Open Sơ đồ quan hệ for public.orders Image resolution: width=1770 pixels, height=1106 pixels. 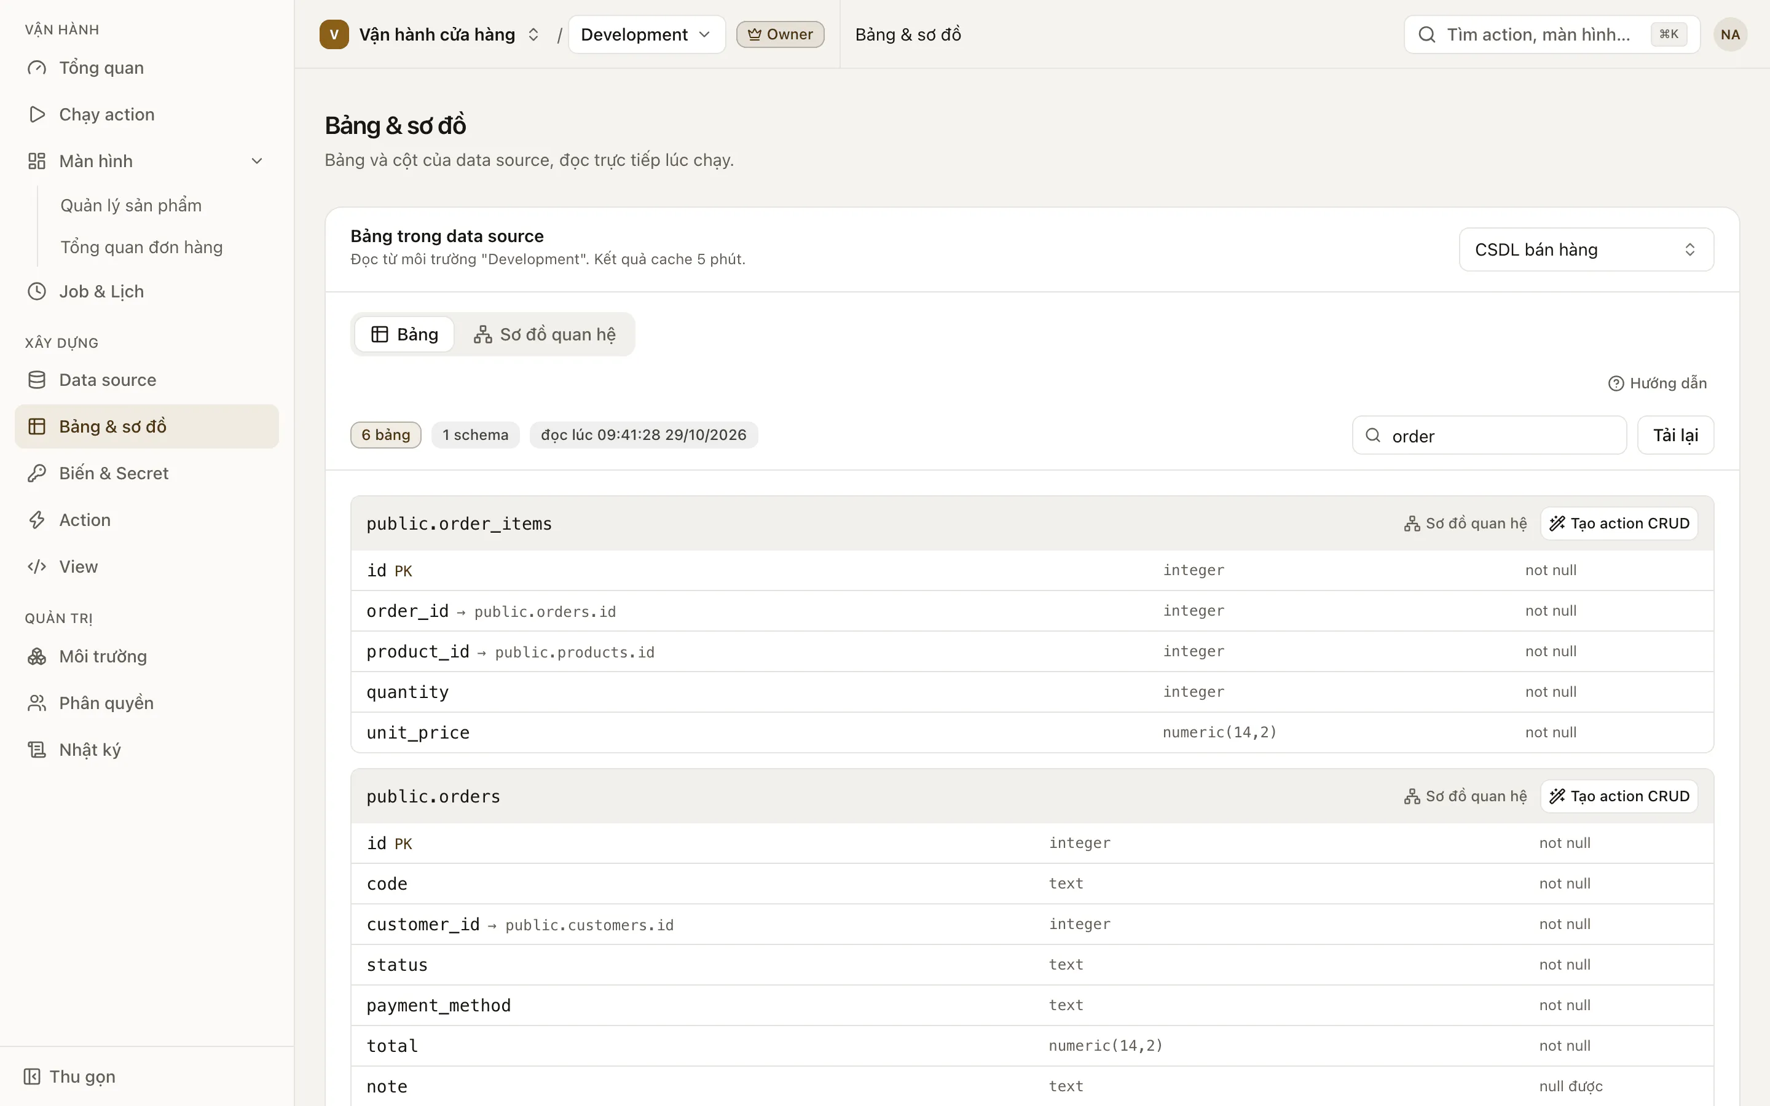coord(1465,796)
